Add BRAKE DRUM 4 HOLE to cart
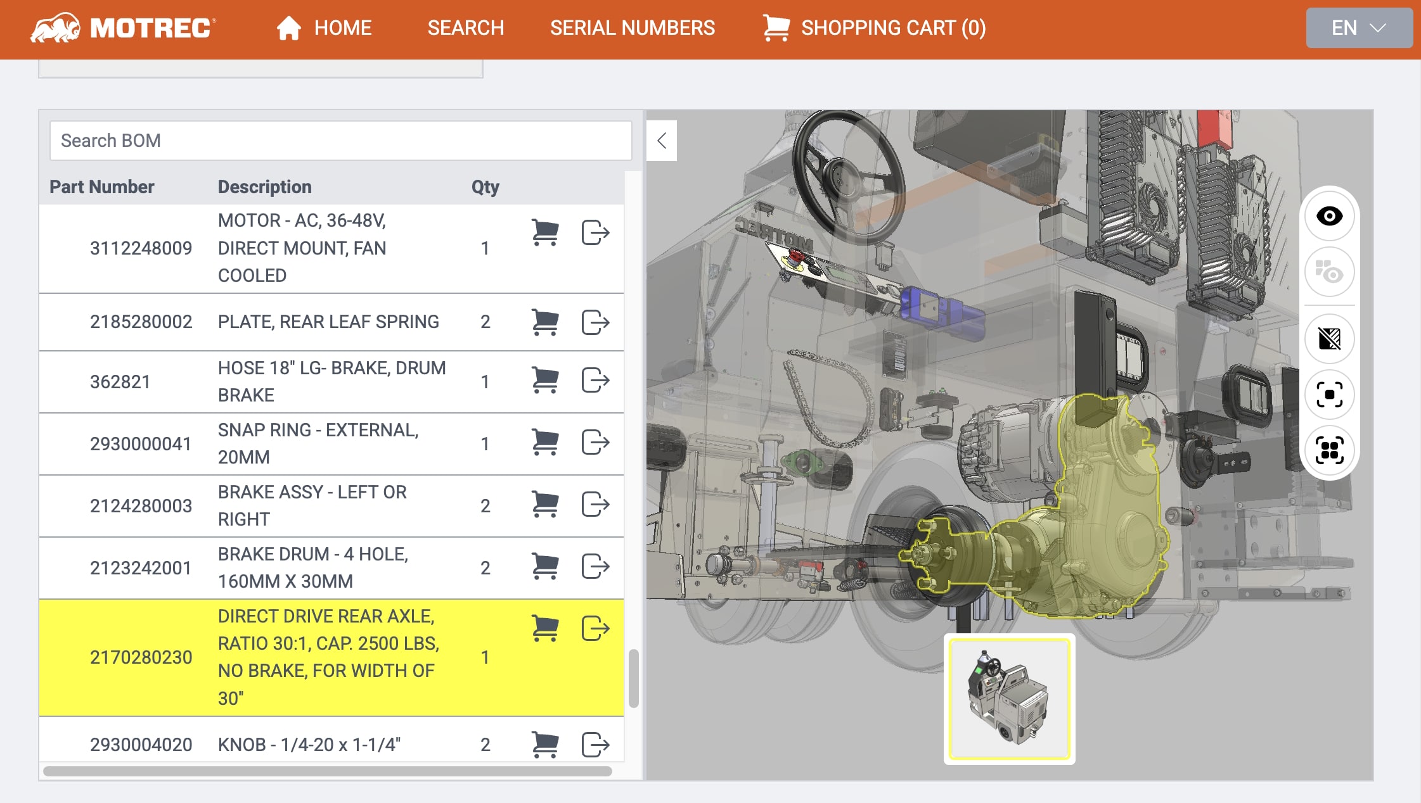Screen dimensions: 1421x803 (x=544, y=566)
